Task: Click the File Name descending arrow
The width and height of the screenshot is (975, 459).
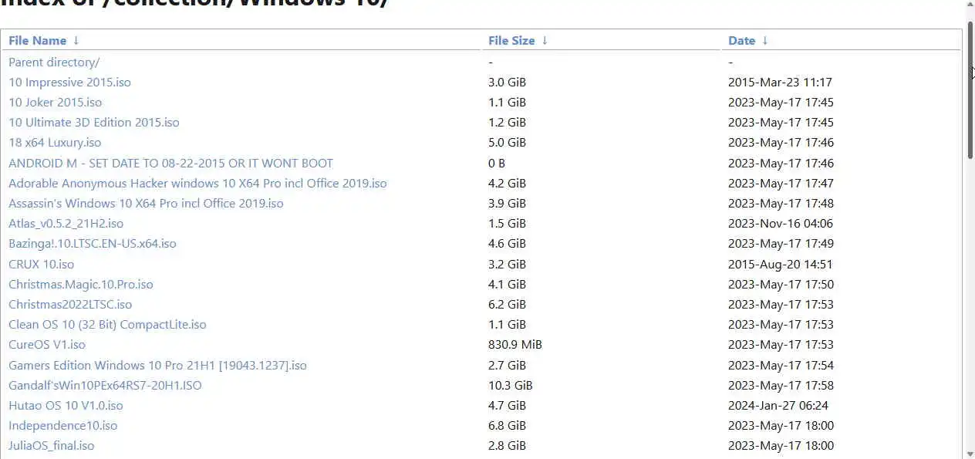Action: coord(76,41)
